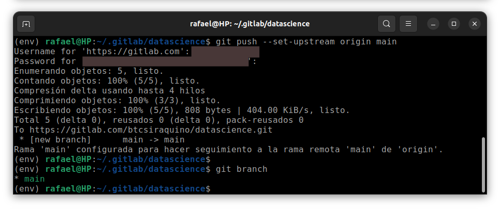Image resolution: width=500 pixels, height=209 pixels.
Task: Click the Rama 'main' configurada message
Action: coord(228,150)
